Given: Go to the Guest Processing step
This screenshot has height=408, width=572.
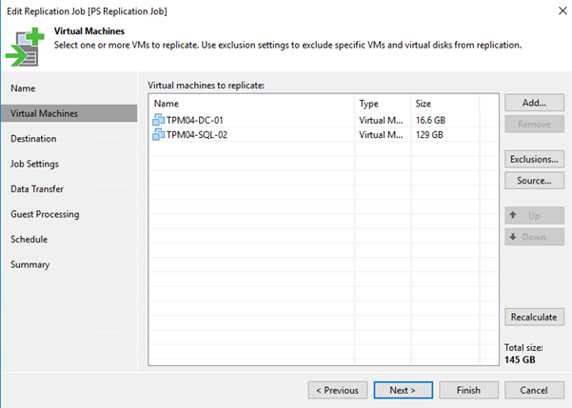Looking at the screenshot, I should point(45,214).
